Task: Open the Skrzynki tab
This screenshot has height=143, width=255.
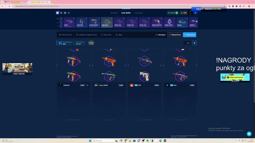Action: tap(114, 13)
